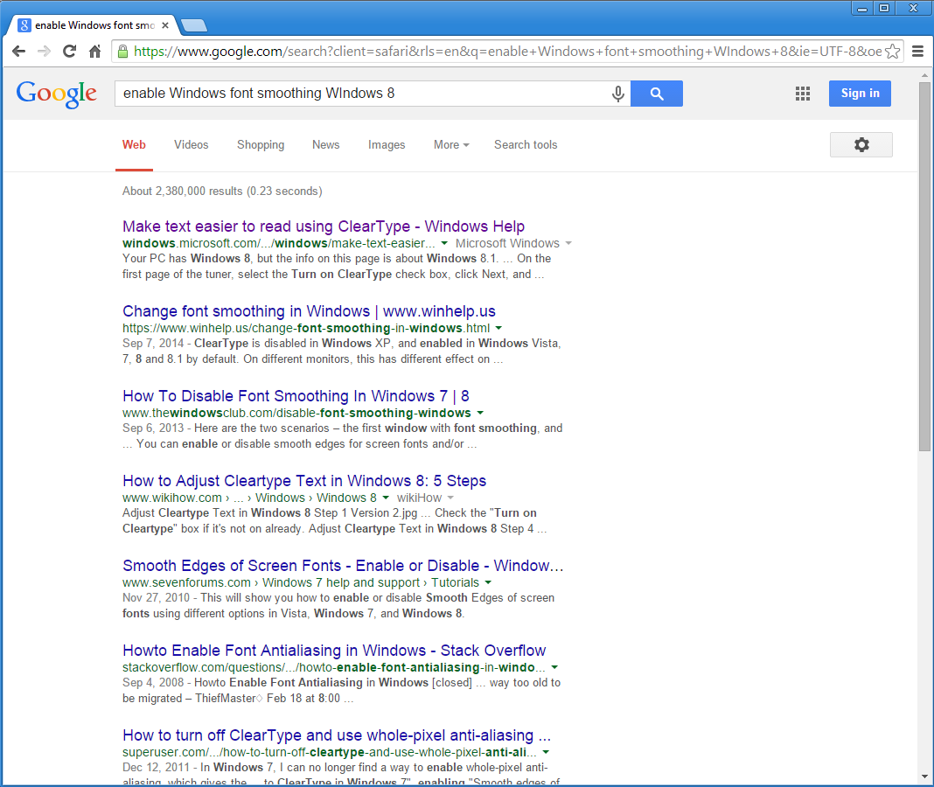Screen dimensions: 934x787
Task: Switch to Shopping results
Action: pyautogui.click(x=261, y=145)
